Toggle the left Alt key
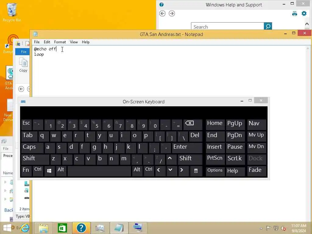Viewport: 312px width, 234px height. 61,171
